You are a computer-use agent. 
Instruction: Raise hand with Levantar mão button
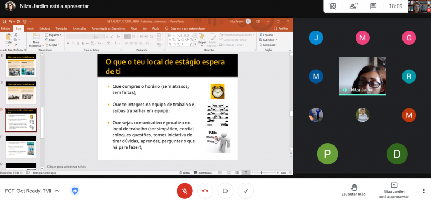(x=353, y=190)
